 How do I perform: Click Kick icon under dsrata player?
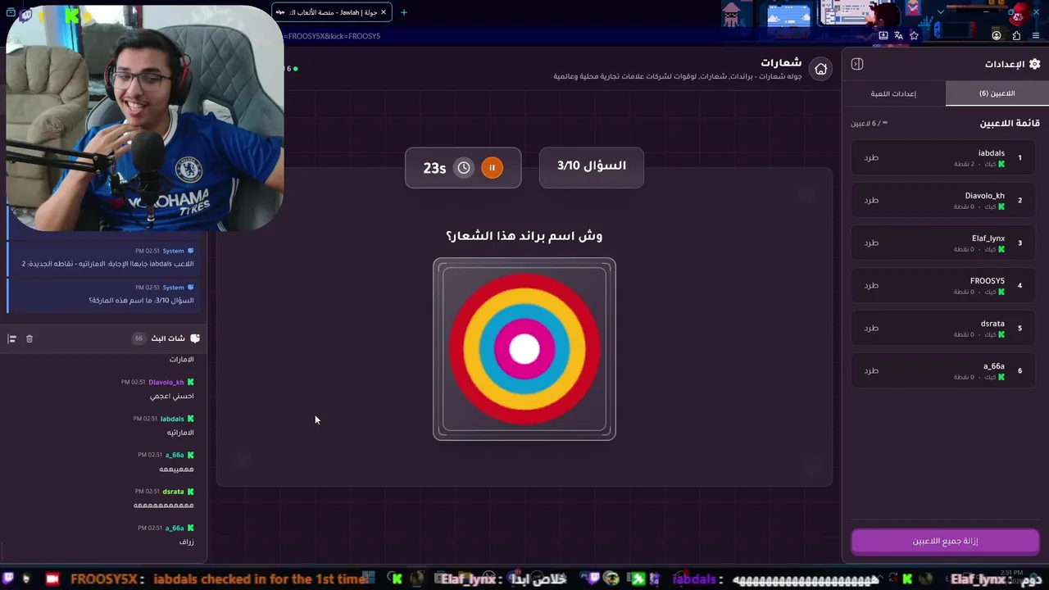[1001, 334]
